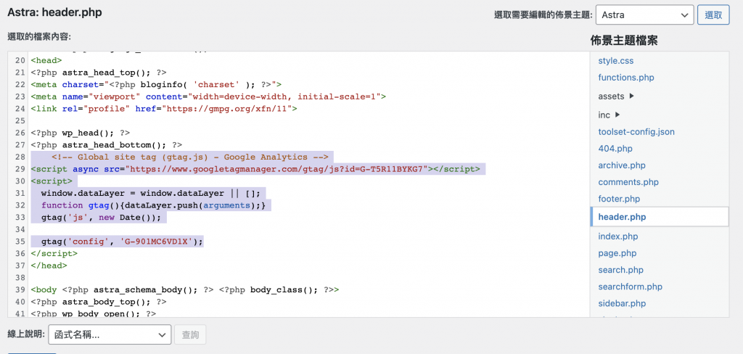This screenshot has height=354, width=743.
Task: Click the meta viewport line 23
Action: click(208, 96)
